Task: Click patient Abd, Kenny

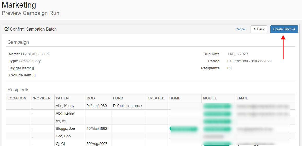Action: coord(65,113)
